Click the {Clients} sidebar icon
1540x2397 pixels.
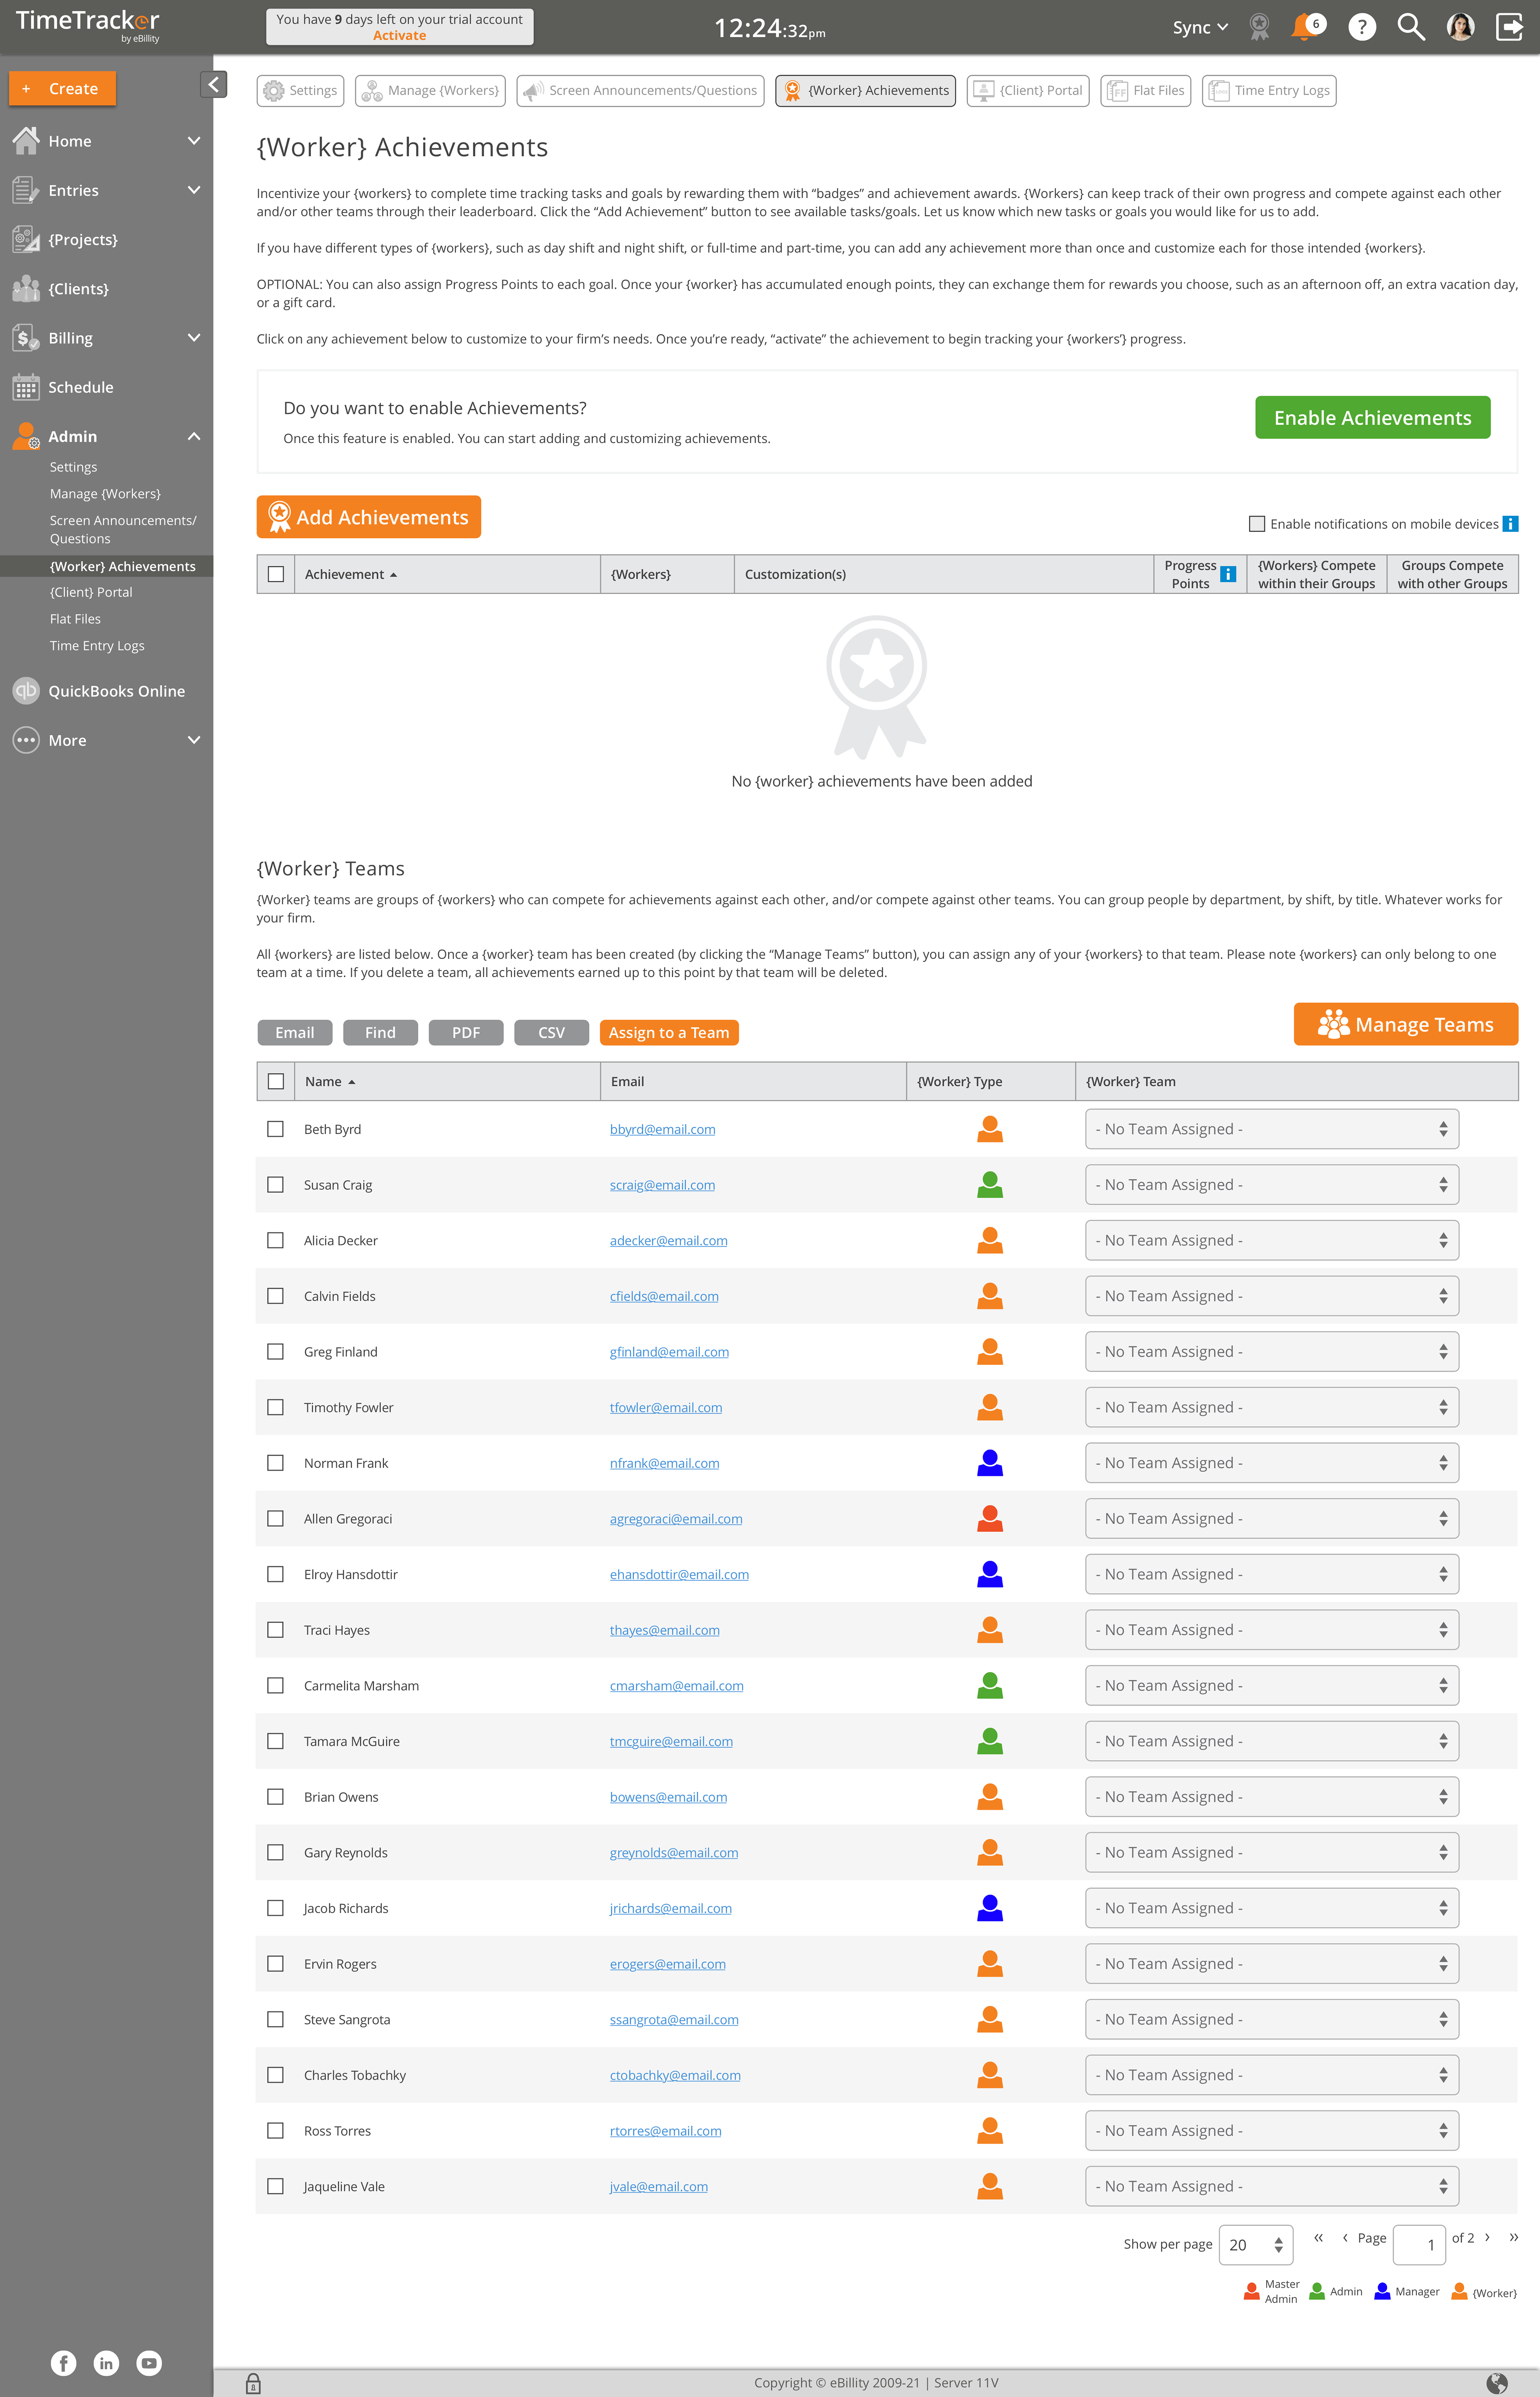coord(26,288)
